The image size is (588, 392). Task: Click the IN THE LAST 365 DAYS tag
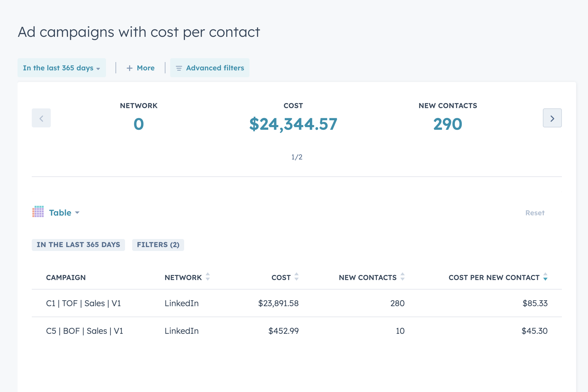tap(78, 245)
